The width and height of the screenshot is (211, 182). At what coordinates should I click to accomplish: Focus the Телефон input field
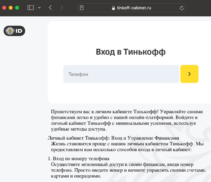click(x=121, y=74)
